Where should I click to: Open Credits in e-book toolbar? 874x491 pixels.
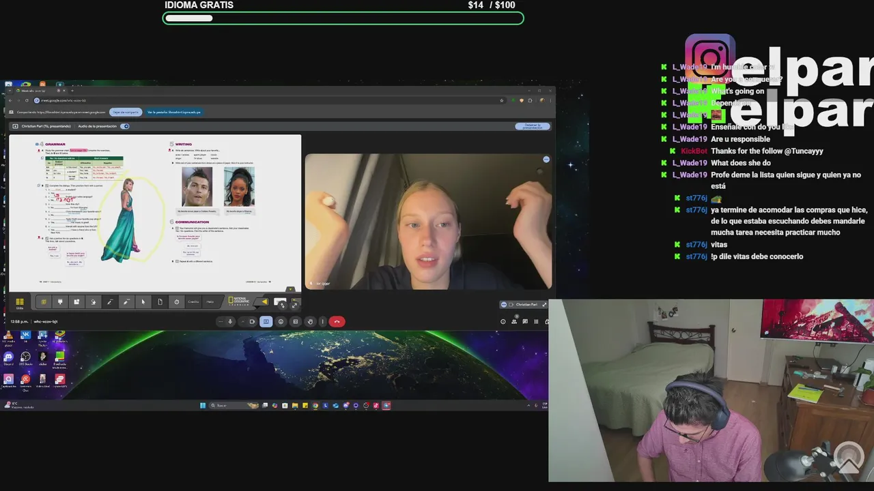point(193,301)
